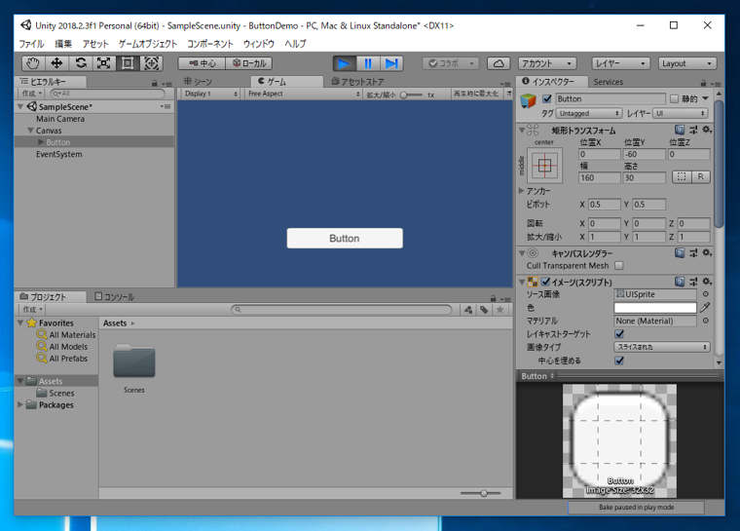This screenshot has height=531, width=740.
Task: Open the Layers dropdown in toolbar
Action: (x=620, y=63)
